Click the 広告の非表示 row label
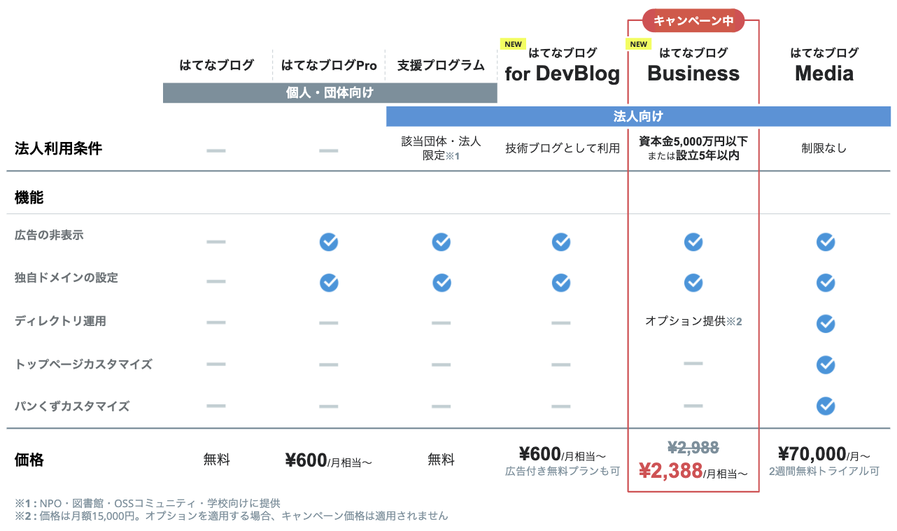 (49, 235)
